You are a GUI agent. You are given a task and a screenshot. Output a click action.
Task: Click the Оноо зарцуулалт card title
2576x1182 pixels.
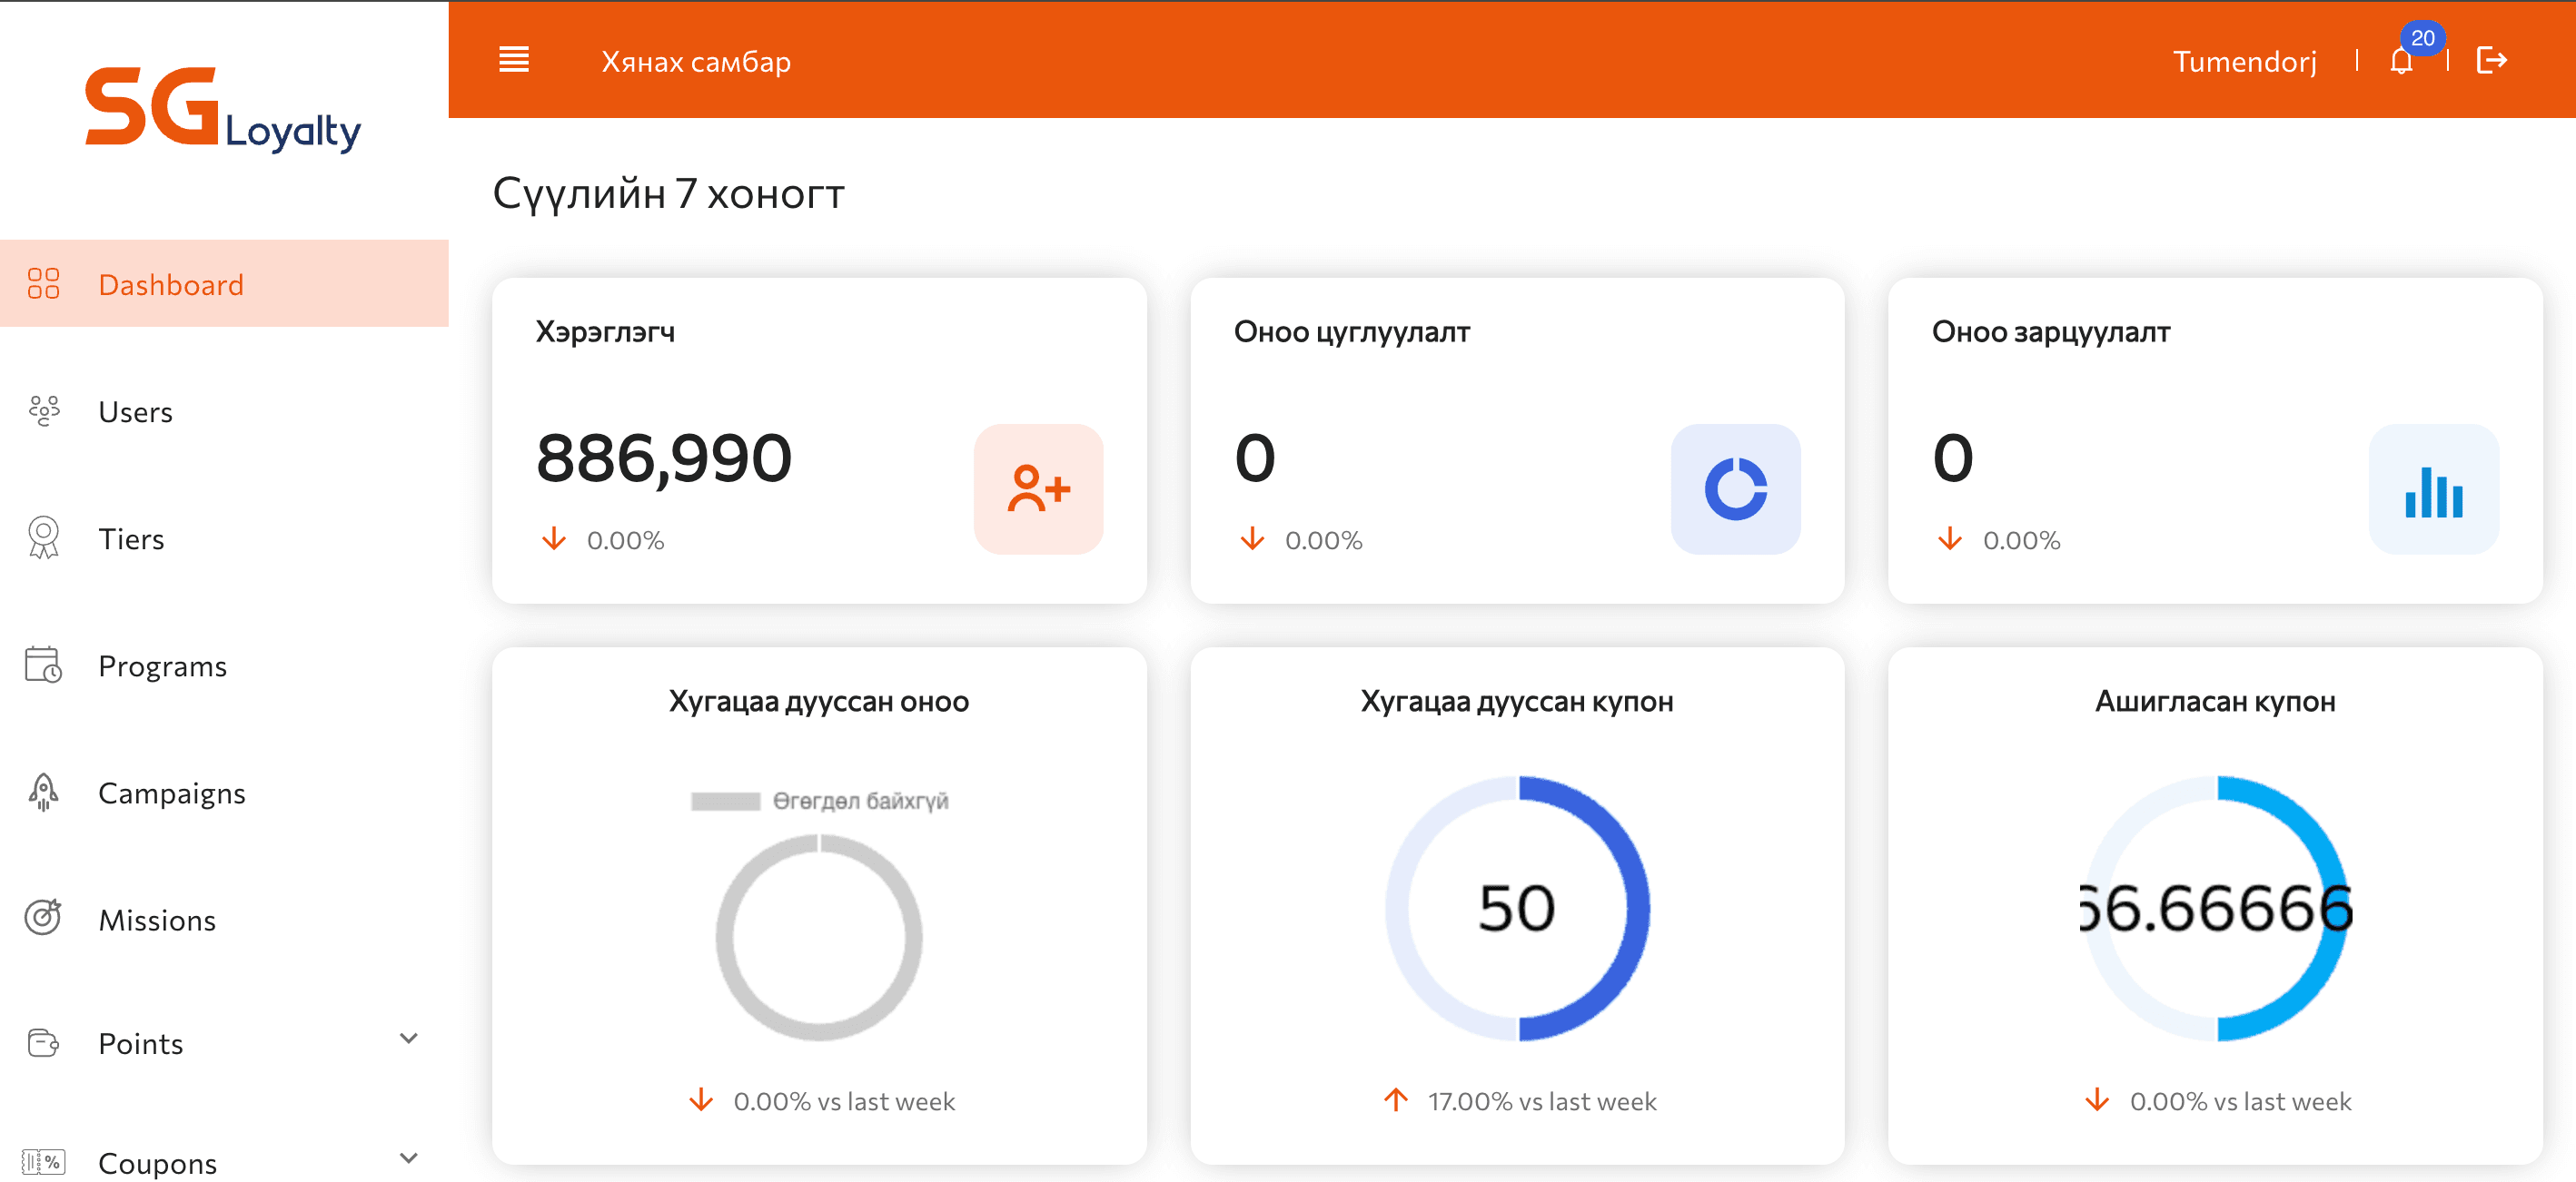point(2050,330)
